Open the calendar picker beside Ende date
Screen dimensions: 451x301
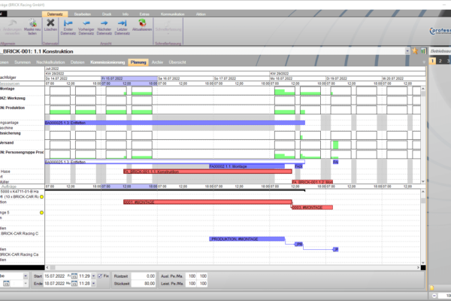(x=74, y=284)
